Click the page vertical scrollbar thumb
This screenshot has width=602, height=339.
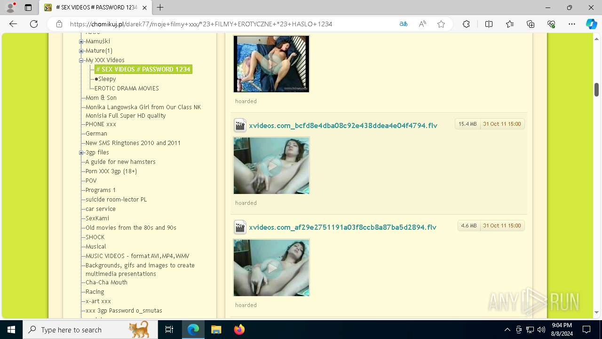(x=596, y=89)
